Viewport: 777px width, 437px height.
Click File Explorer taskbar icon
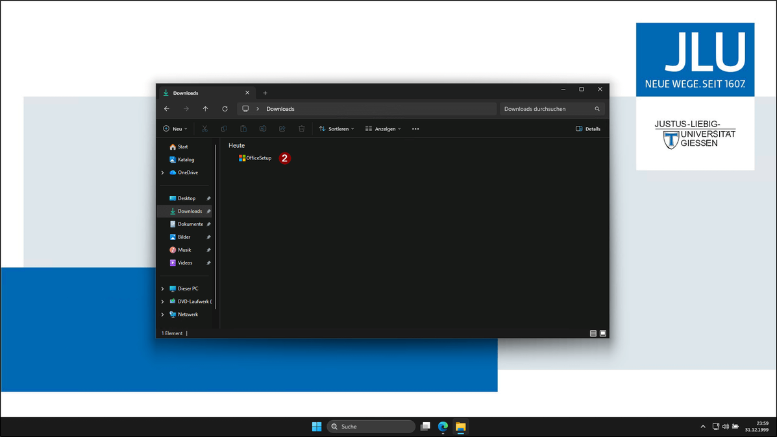coord(461,427)
